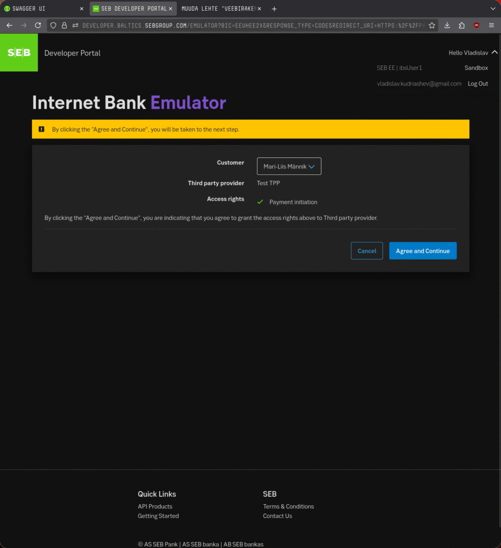The height and width of the screenshot is (548, 501).
Task: Collapse the Hello Vladislav user menu
Action: point(494,52)
